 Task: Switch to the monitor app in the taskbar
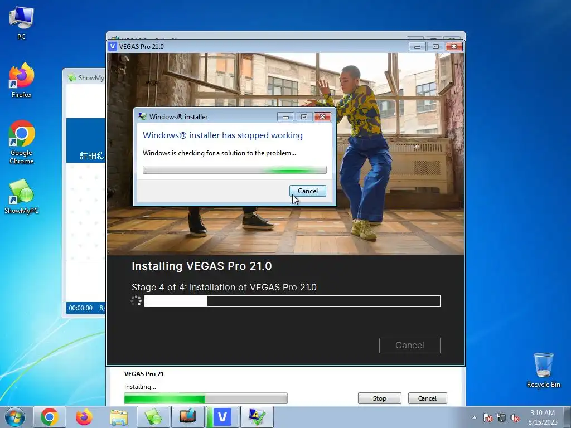click(x=188, y=417)
